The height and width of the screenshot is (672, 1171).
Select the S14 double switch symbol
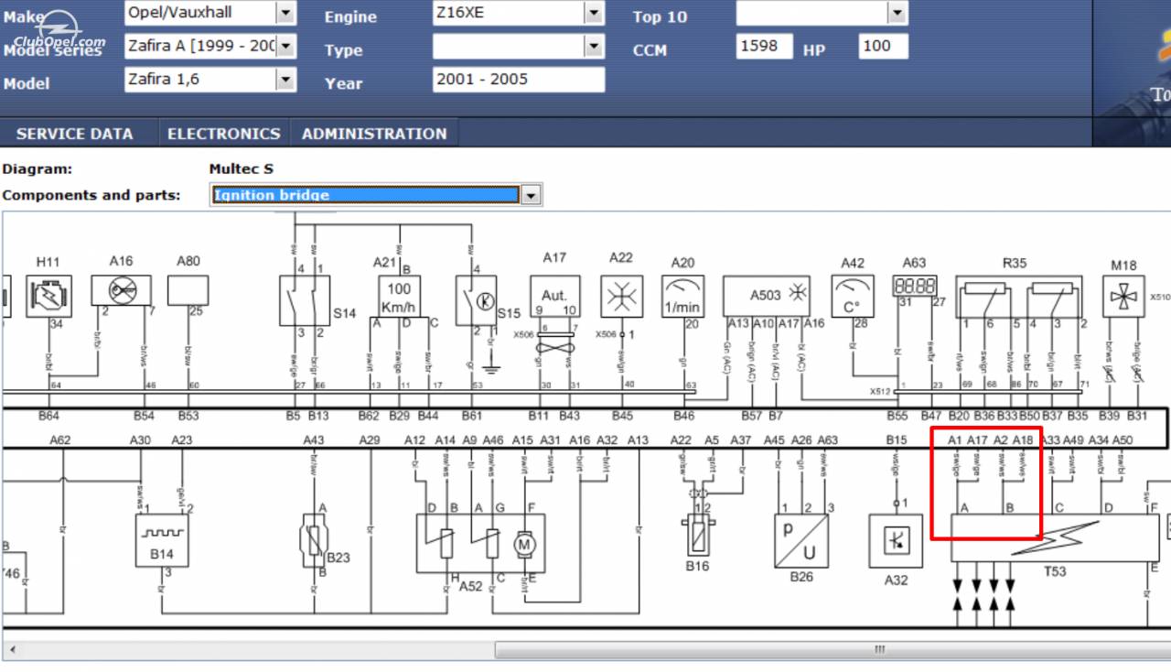[x=305, y=300]
